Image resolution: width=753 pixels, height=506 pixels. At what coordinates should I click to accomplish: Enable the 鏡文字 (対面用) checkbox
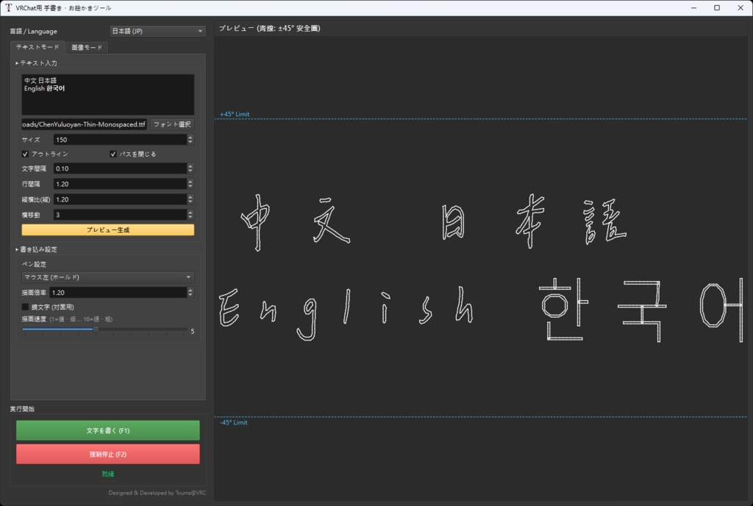tap(24, 307)
